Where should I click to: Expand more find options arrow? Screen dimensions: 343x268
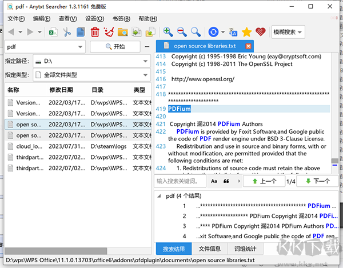[239, 181]
